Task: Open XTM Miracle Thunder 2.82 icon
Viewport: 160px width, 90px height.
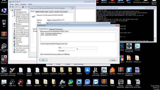Action: (129, 48)
